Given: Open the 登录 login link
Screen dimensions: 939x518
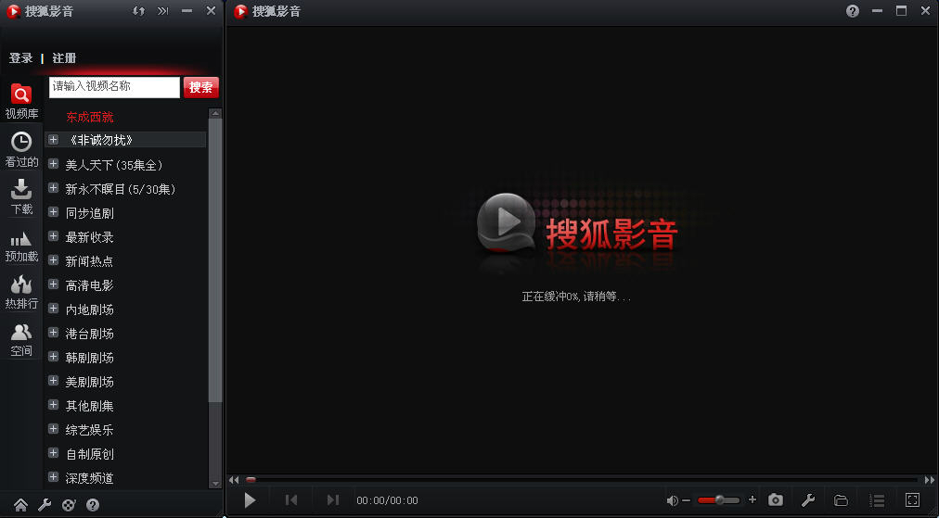Looking at the screenshot, I should point(21,58).
